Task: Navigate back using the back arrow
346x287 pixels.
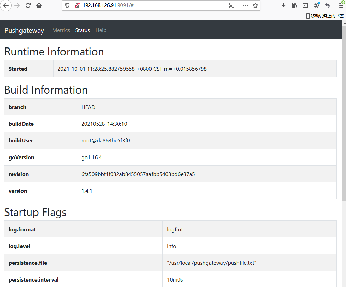Action: (x=6, y=5)
